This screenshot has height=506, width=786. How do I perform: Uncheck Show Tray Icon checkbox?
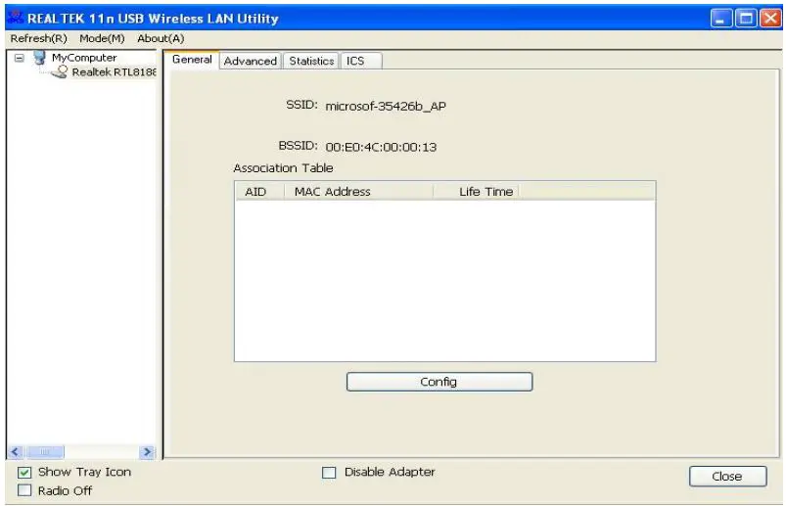[24, 473]
